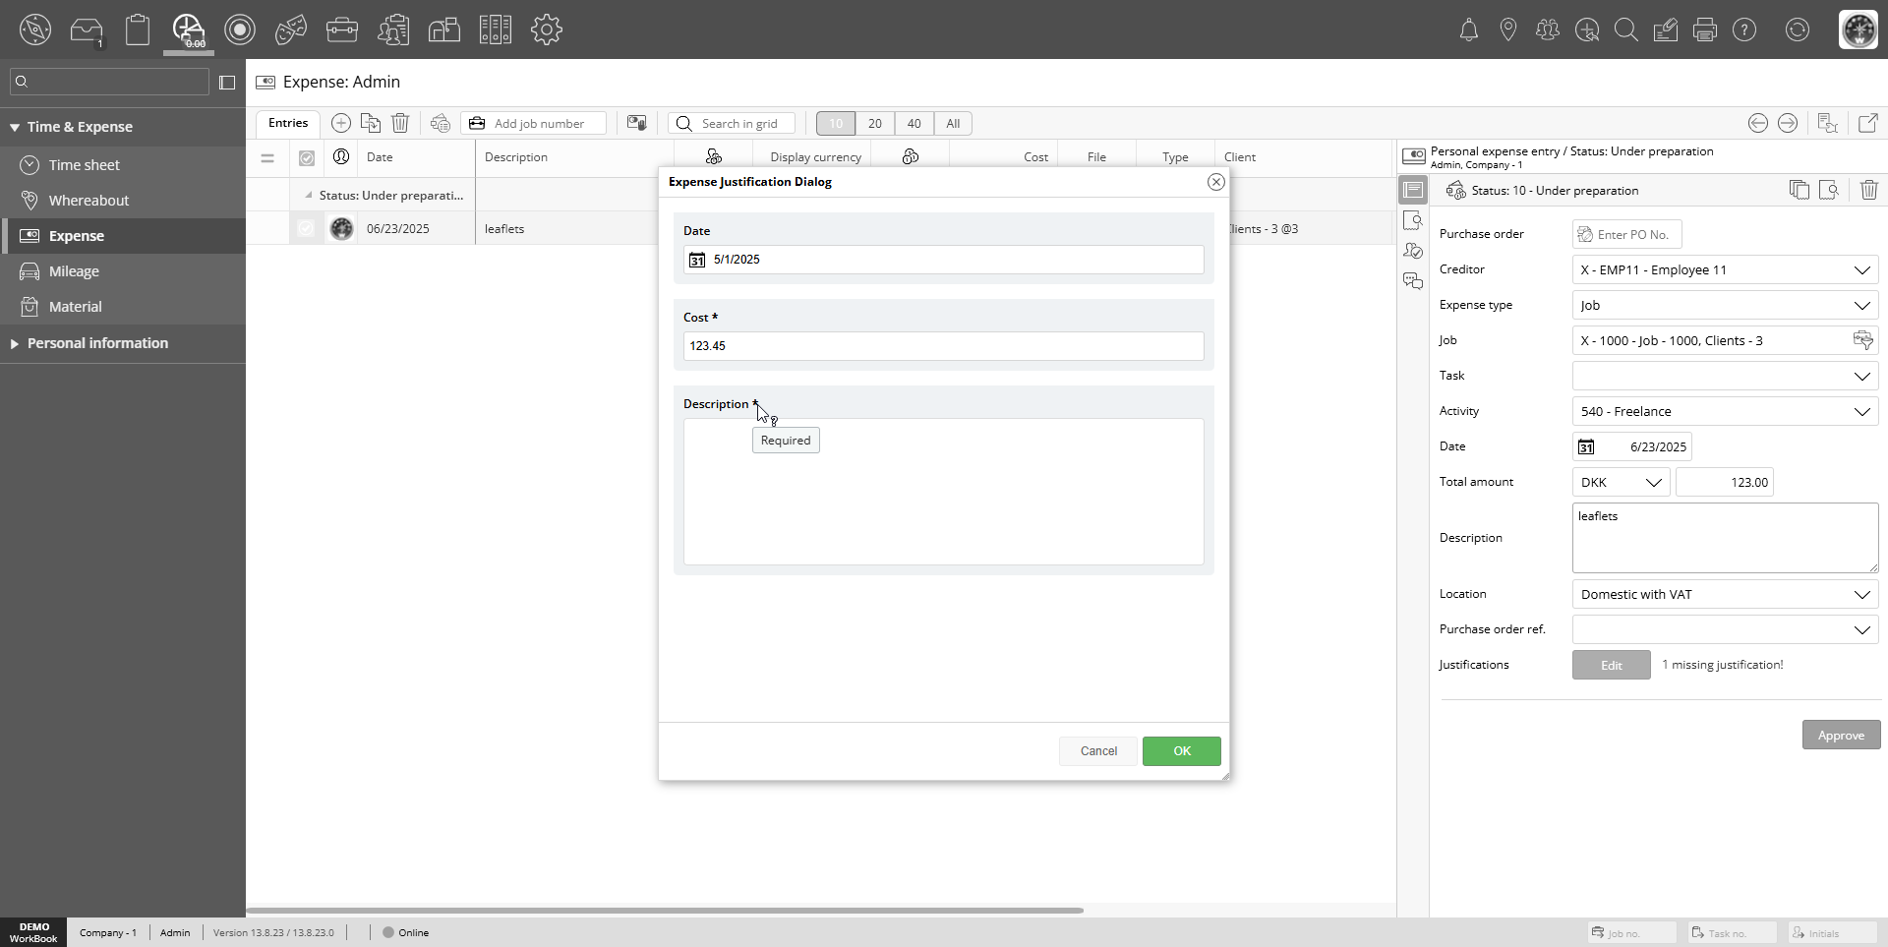Image resolution: width=1888 pixels, height=947 pixels.
Task: Open the settings gear icon
Action: click(546, 30)
